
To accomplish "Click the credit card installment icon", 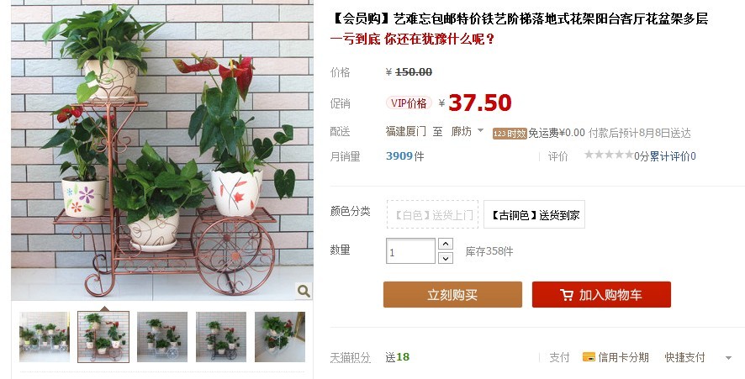I will 589,357.
